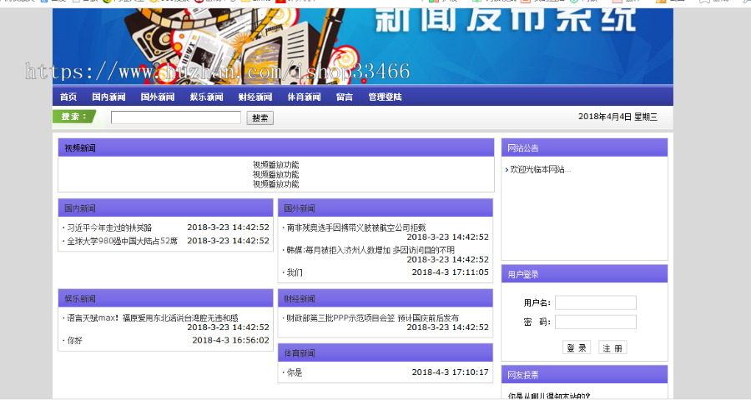Go to 管理登陆 page
This screenshot has width=751, height=400.
coord(385,97)
